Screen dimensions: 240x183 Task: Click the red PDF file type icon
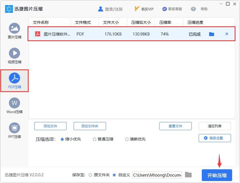[38, 34]
